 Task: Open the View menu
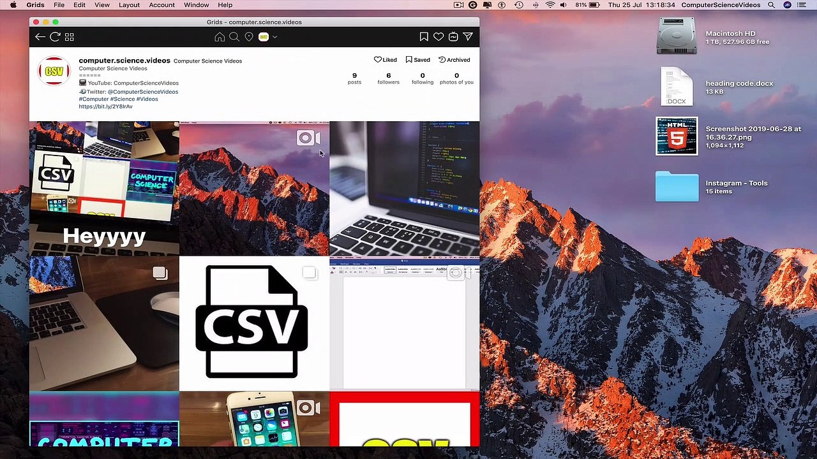102,5
